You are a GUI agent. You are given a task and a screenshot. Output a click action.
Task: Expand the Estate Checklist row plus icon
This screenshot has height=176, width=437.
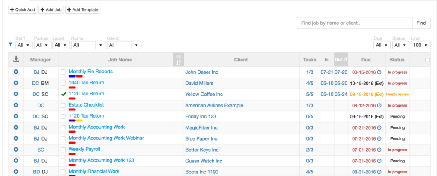coord(16,105)
